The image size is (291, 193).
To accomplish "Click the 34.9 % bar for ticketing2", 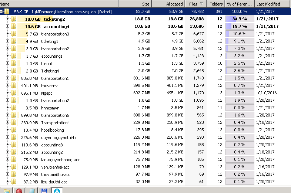I will click(240, 19).
